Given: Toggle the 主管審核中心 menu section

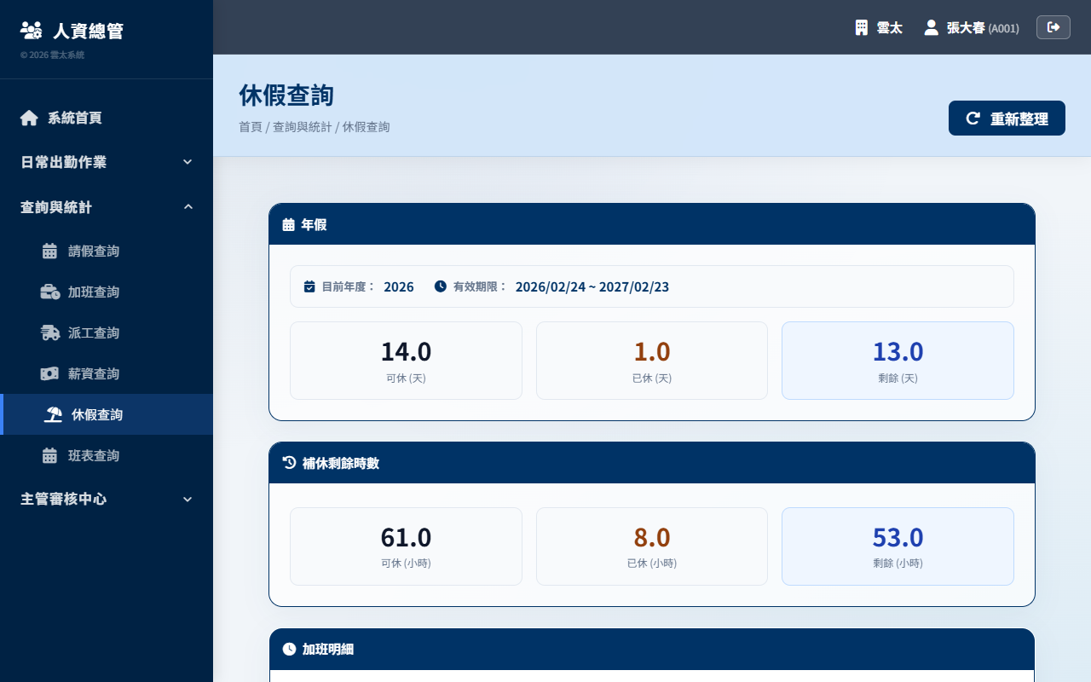Looking at the screenshot, I should coord(107,499).
